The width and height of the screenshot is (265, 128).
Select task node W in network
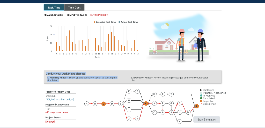click(188, 112)
